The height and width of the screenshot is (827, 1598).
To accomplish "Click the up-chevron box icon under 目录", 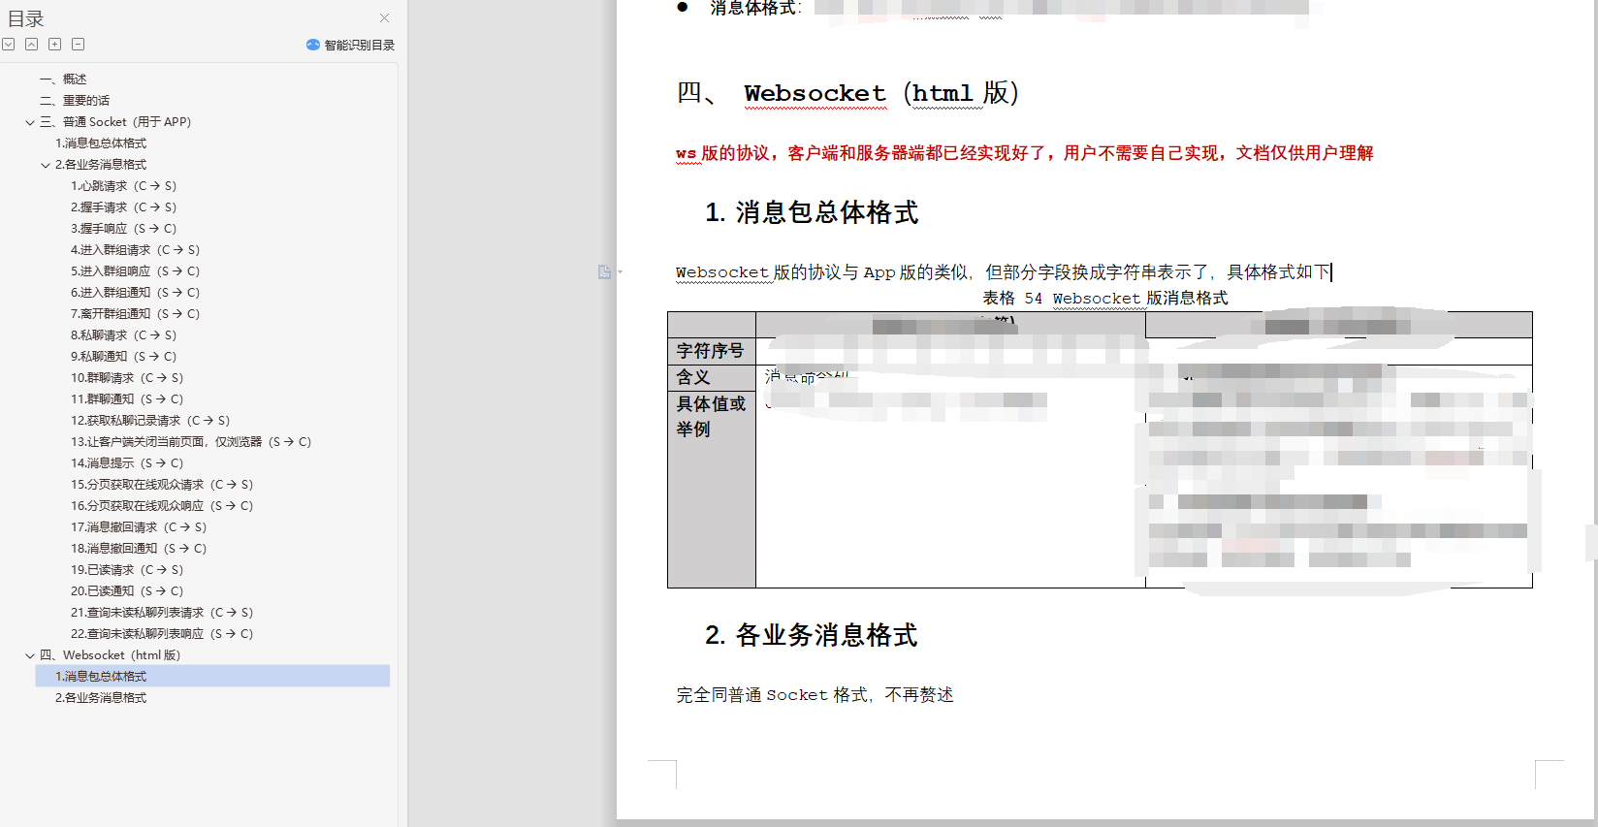I will tap(32, 45).
